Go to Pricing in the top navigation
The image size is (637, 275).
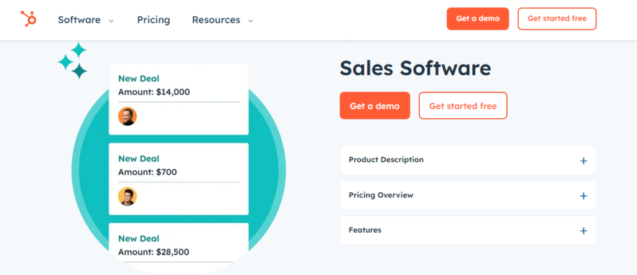coord(154,20)
